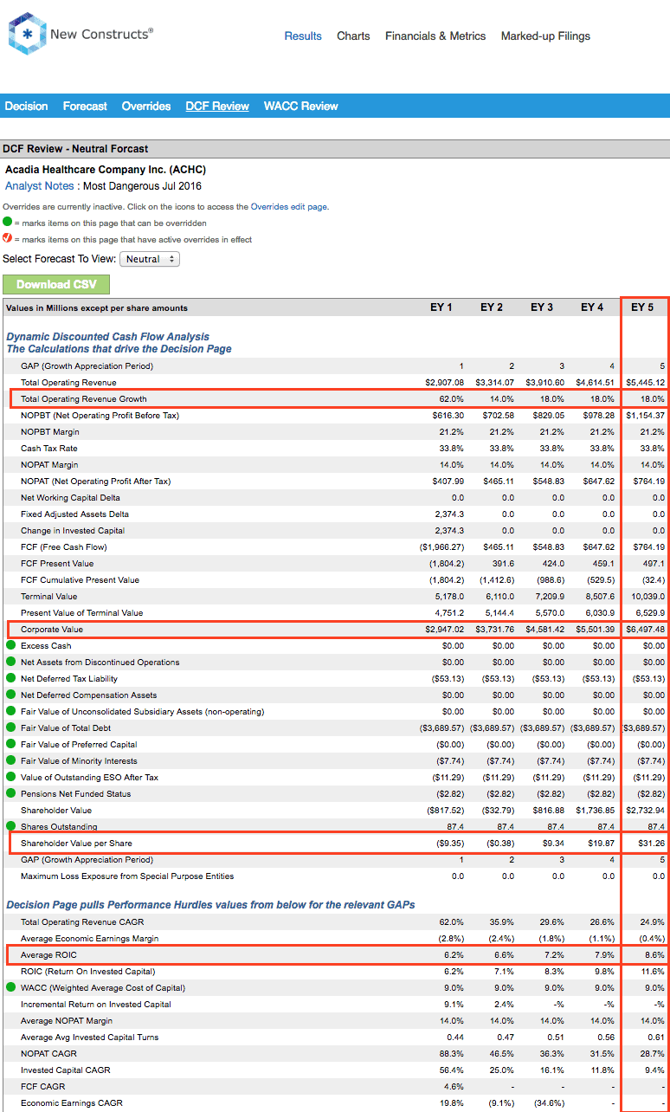Click override dot for Shares Outstanding
This screenshot has width=670, height=1112.
click(x=10, y=826)
